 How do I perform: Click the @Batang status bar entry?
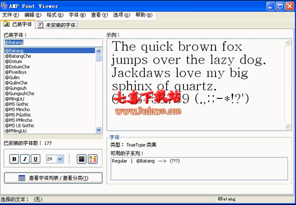227,199
